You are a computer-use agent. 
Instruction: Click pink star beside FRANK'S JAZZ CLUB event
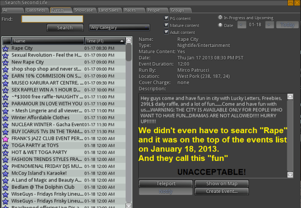point(5,139)
